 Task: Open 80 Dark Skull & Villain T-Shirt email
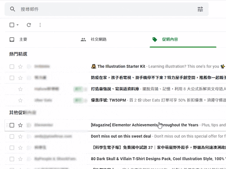click(x=158, y=159)
